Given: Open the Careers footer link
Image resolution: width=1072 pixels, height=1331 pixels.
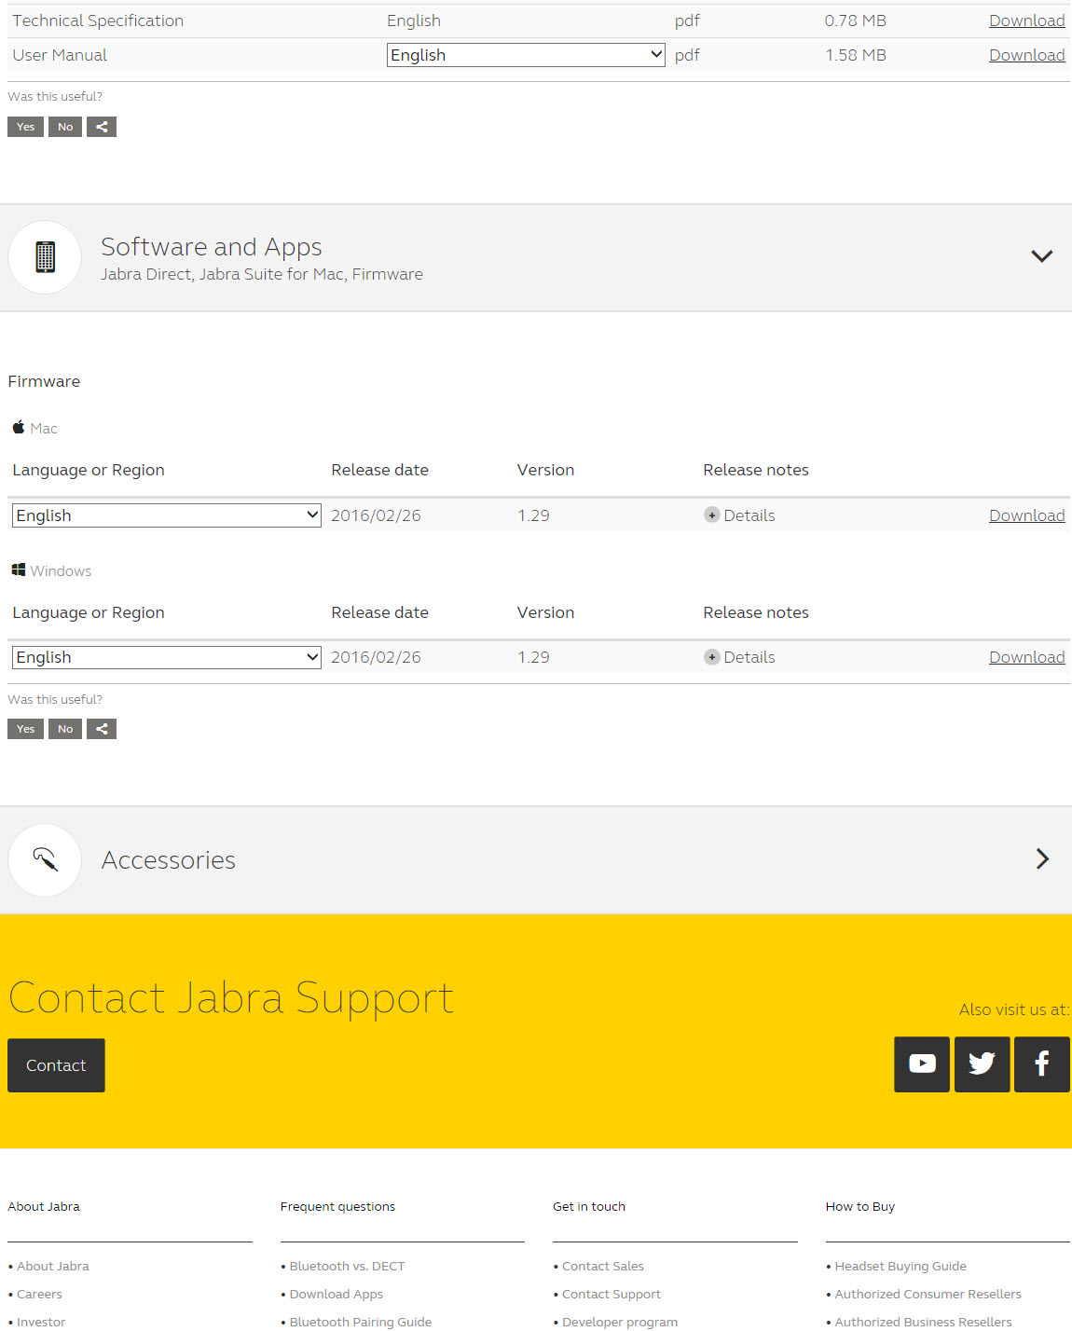Looking at the screenshot, I should coord(39,1294).
